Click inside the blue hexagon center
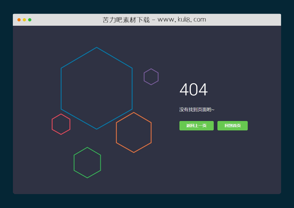This screenshot has width=294, height=208. pos(97,88)
